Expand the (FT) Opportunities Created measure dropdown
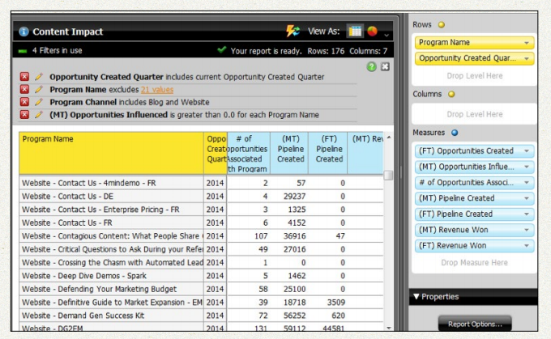551x339 pixels. 528,151
